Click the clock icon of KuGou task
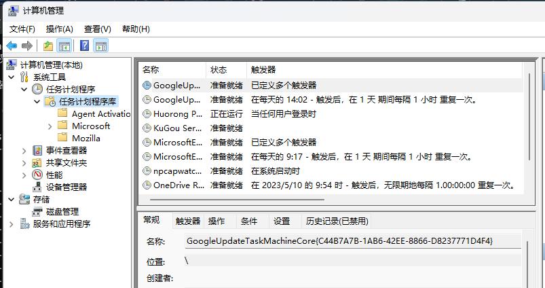This screenshot has width=545, height=288. 147,128
